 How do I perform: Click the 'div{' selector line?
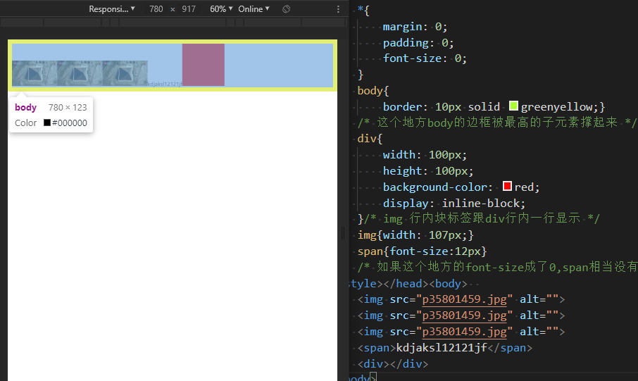[x=370, y=139]
